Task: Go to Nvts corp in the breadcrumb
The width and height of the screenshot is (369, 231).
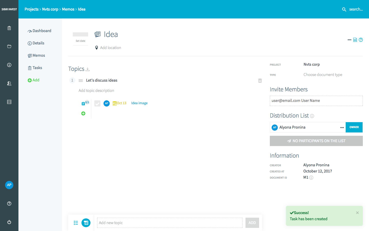Action: (x=50, y=9)
